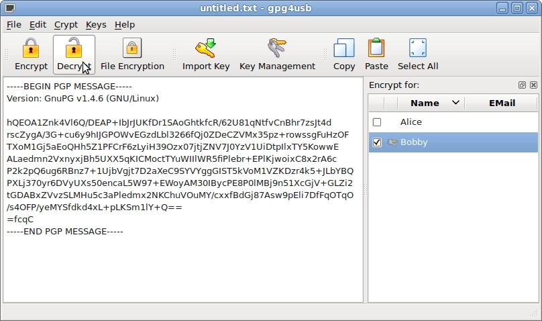The width and height of the screenshot is (542, 321).
Task: Click the Decrypt open padlock icon
Action: [74, 48]
